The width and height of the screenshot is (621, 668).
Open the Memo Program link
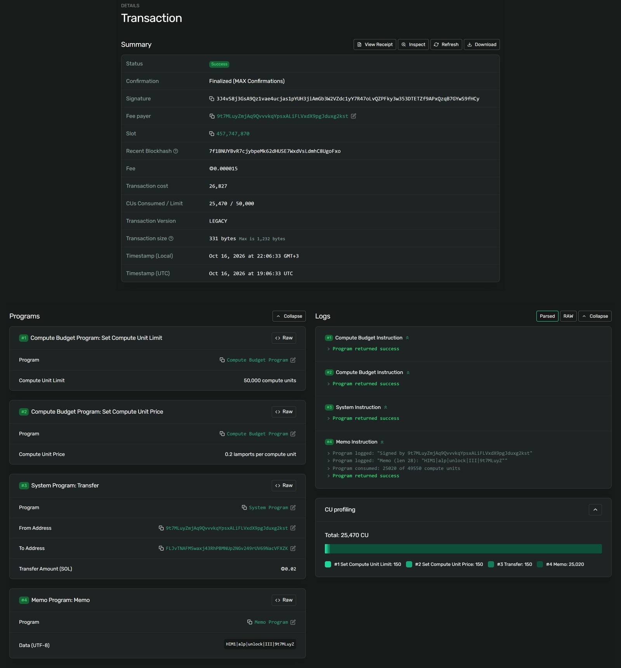click(x=271, y=622)
